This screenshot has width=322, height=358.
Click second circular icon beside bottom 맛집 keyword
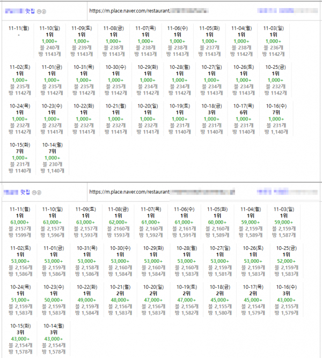pos(39,191)
